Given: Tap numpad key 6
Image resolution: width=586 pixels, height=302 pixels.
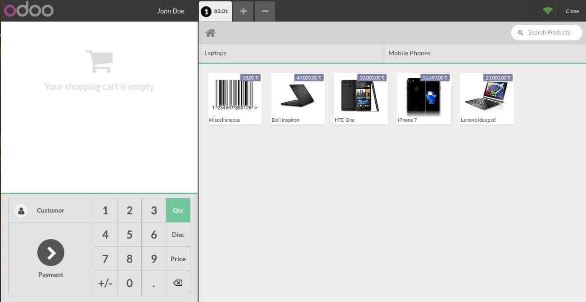Looking at the screenshot, I should point(153,235).
